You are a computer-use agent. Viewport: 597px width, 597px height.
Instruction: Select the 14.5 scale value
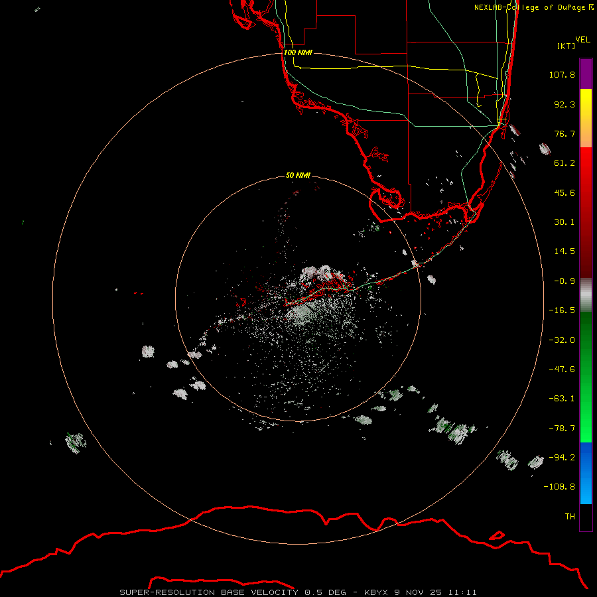click(564, 251)
